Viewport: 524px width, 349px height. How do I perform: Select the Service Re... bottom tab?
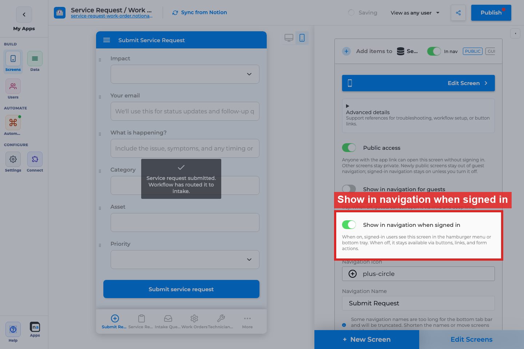point(141,322)
